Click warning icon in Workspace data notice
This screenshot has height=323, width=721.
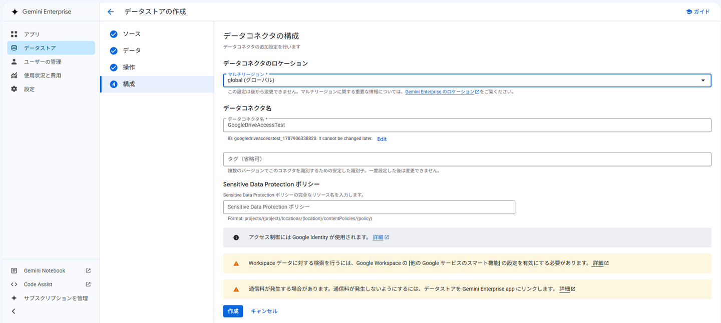[x=236, y=263]
